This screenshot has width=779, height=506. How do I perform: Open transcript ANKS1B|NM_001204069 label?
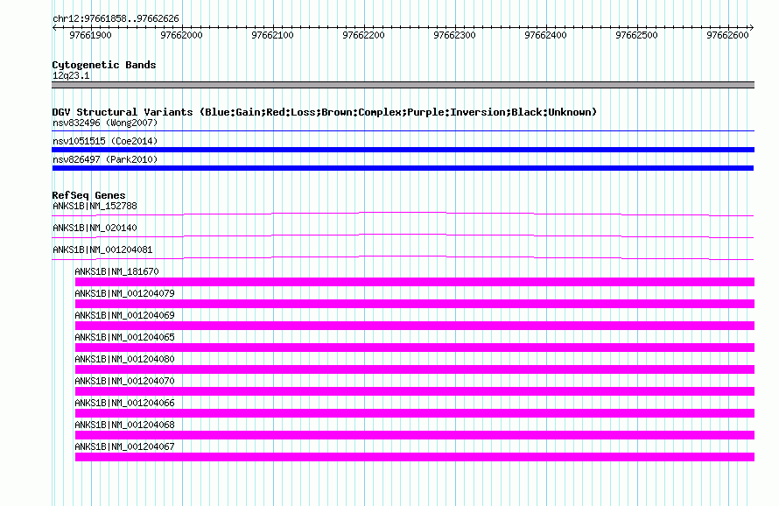pos(124,315)
